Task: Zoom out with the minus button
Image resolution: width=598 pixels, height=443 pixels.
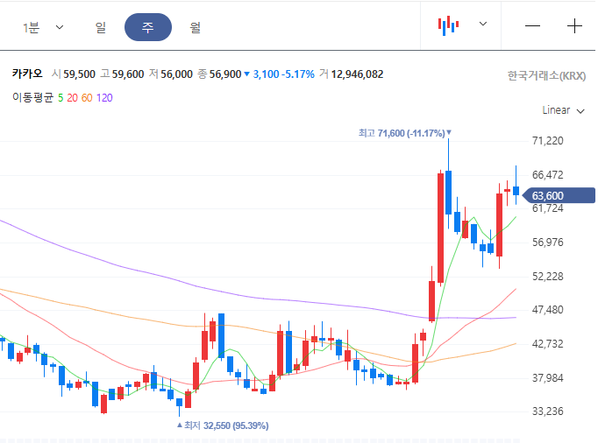Action: pyautogui.click(x=532, y=26)
